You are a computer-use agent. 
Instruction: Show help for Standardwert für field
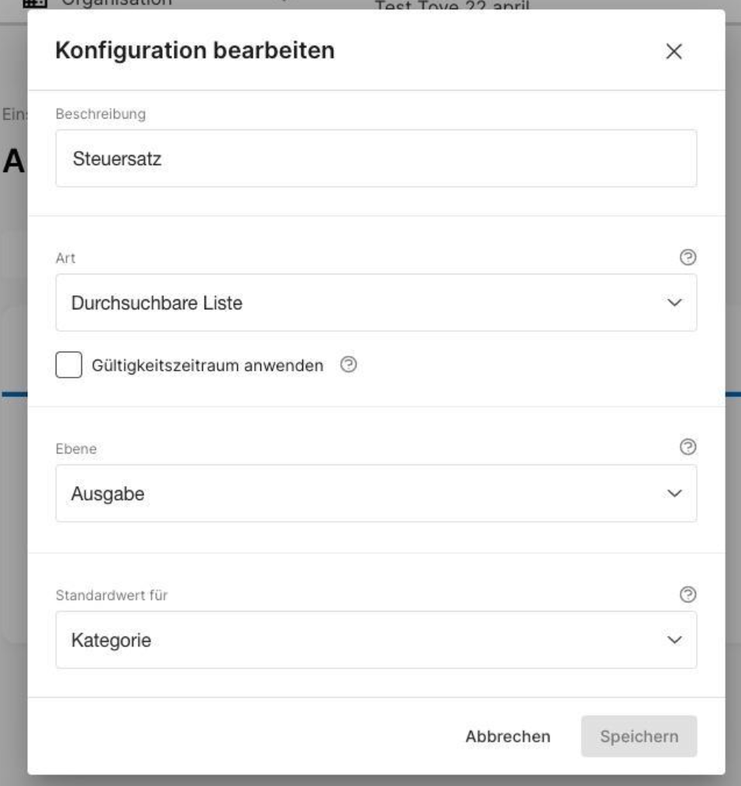click(688, 595)
